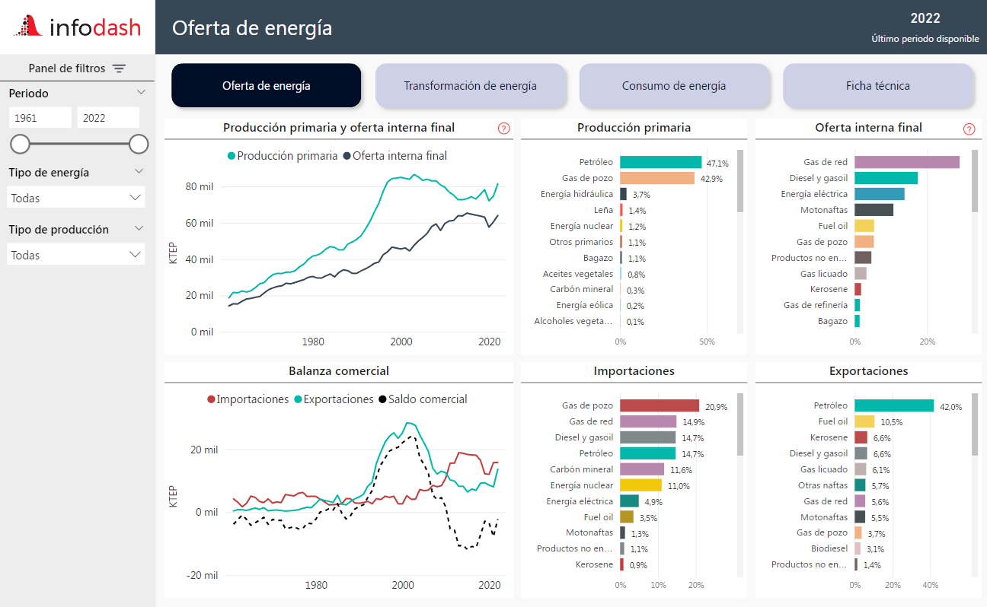The height and width of the screenshot is (607, 987).
Task: Open the Tipo de producción dropdown
Action: pos(76,255)
